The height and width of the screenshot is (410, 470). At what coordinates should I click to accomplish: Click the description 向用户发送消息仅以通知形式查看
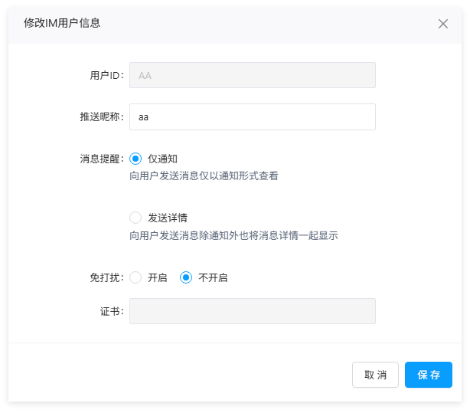[x=204, y=175]
